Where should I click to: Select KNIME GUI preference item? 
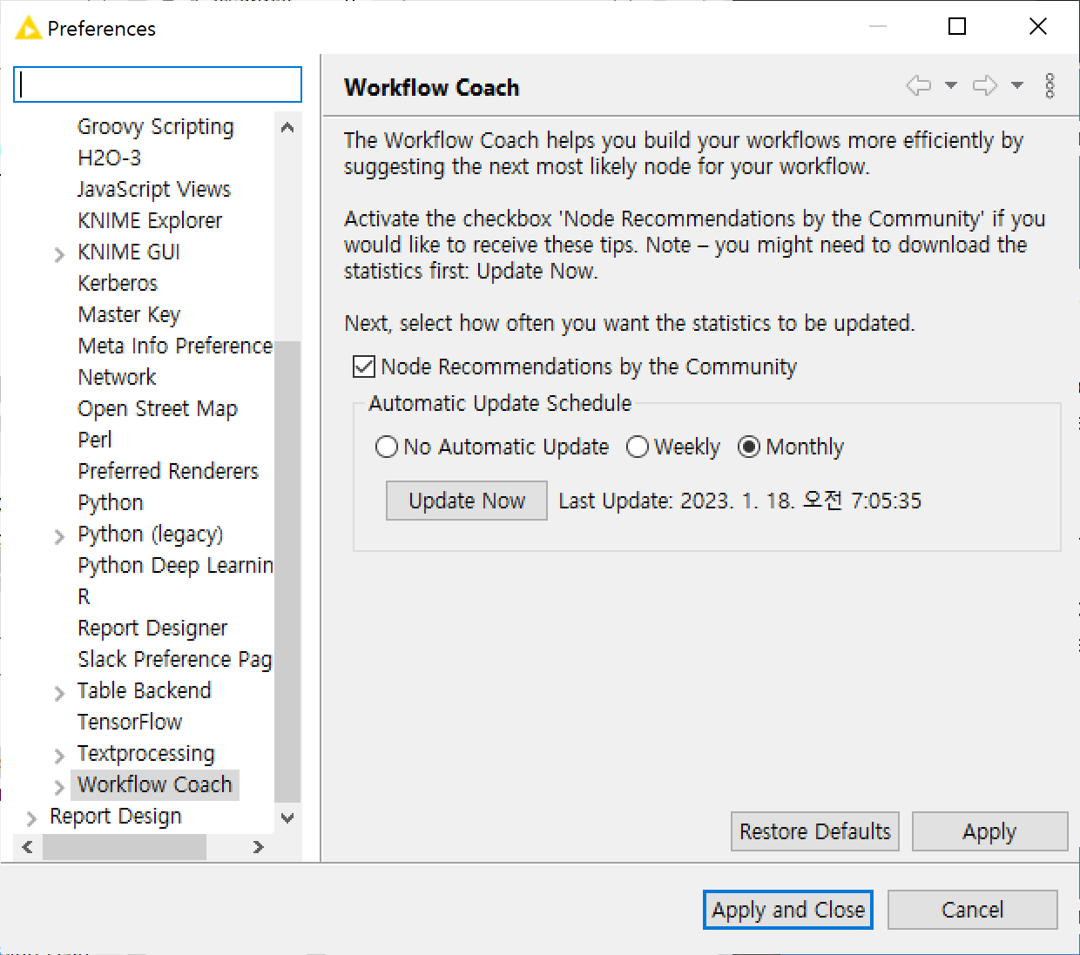129,252
